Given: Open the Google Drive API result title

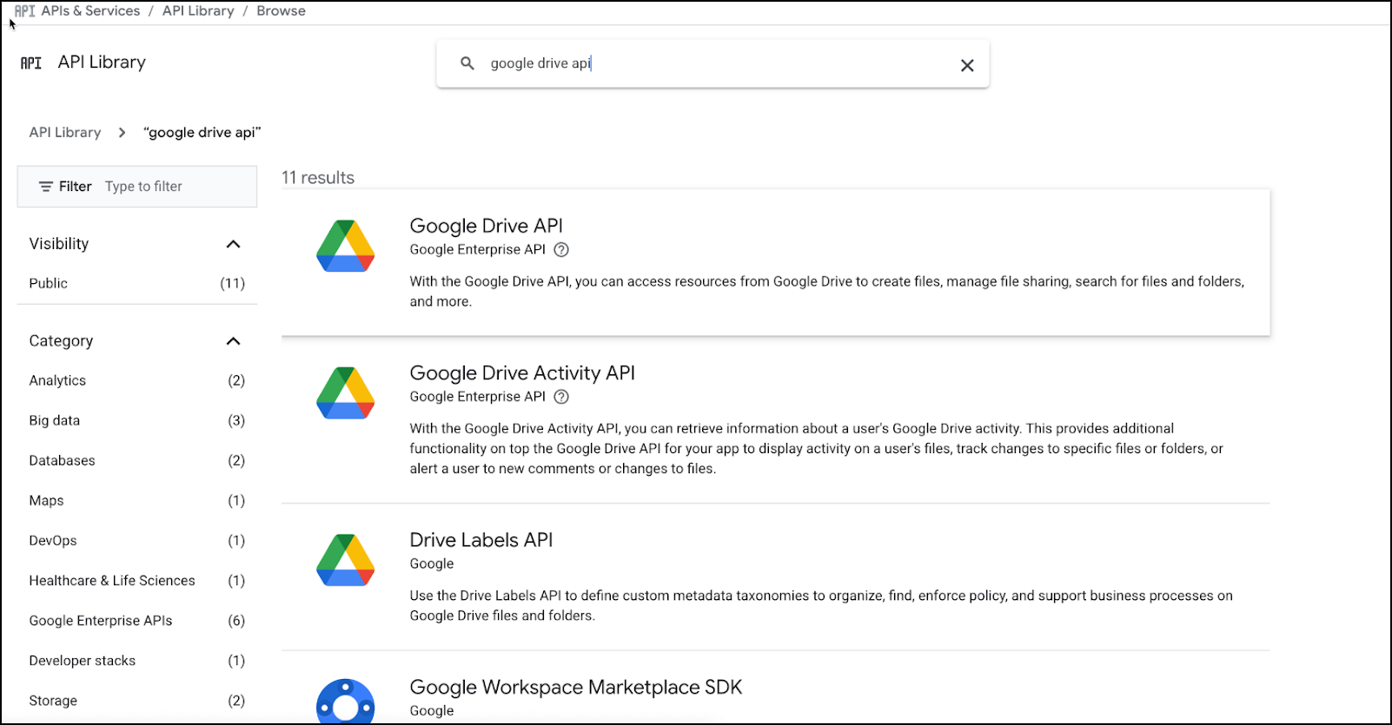Looking at the screenshot, I should tap(486, 226).
